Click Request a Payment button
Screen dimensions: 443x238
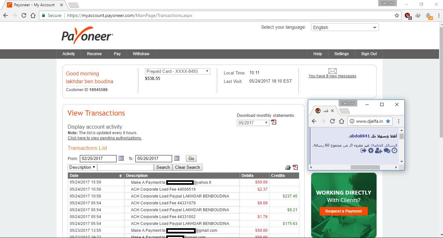(x=344, y=211)
